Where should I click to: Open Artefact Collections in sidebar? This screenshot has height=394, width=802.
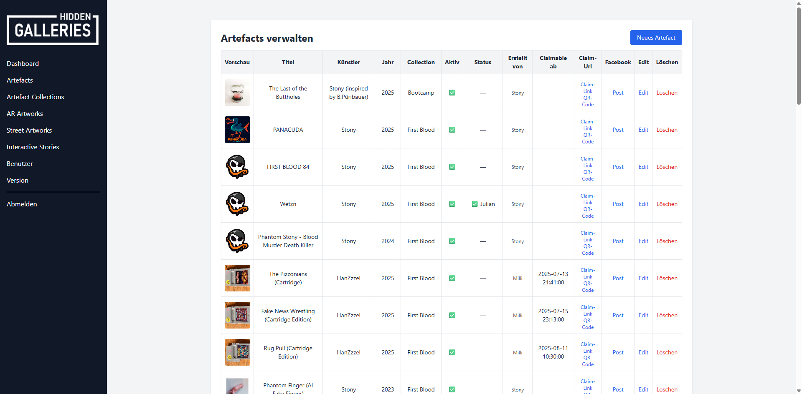(36, 97)
